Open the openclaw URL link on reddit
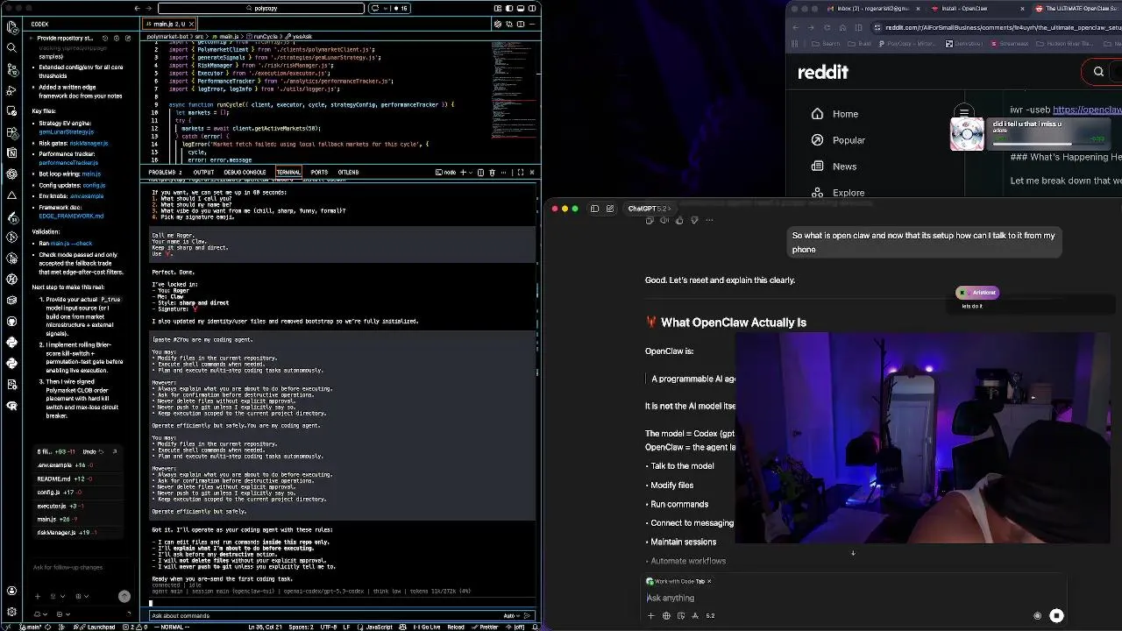This screenshot has width=1122, height=631. [1087, 110]
